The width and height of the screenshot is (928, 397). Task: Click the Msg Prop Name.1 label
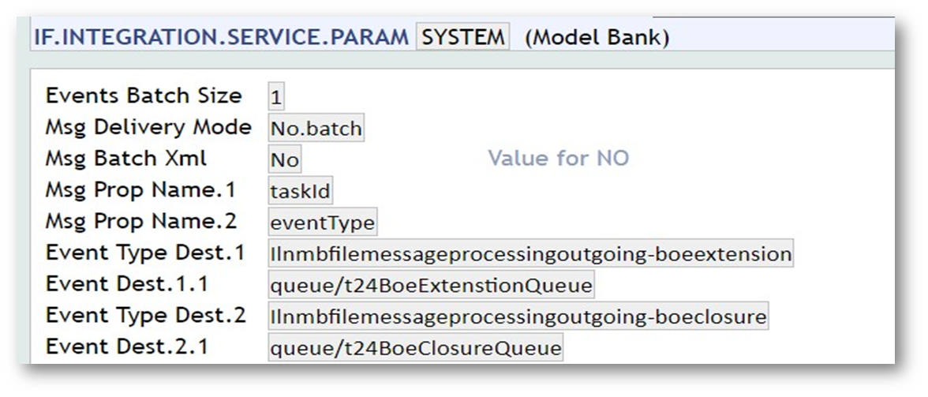[x=141, y=190]
